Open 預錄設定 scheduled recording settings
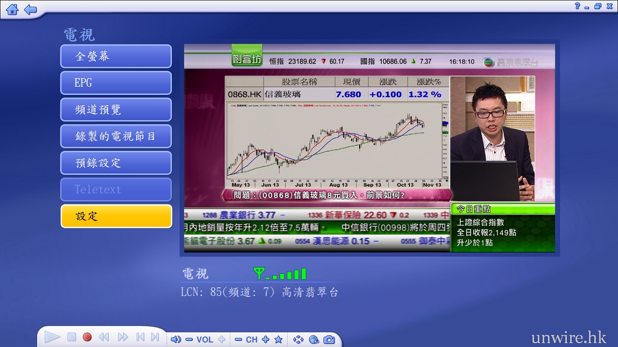 click(x=116, y=163)
